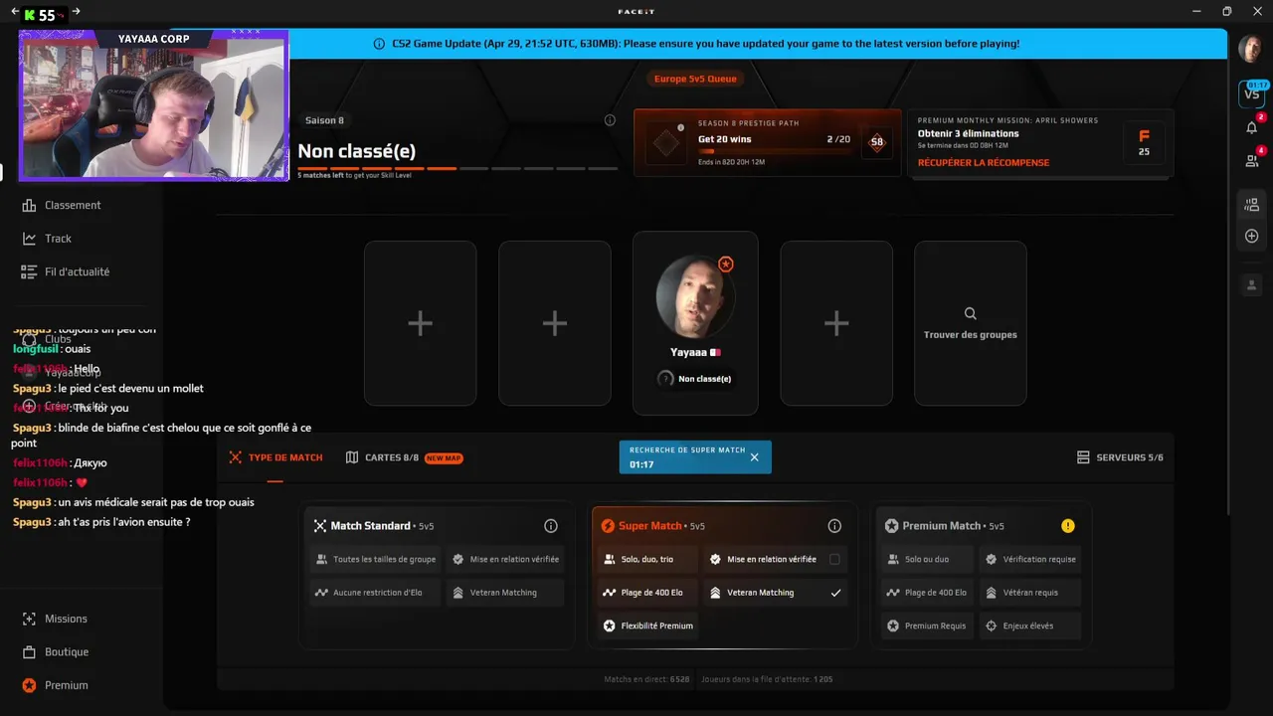1273x716 pixels.
Task: Open Fil d'actualité feed
Action: click(66, 271)
